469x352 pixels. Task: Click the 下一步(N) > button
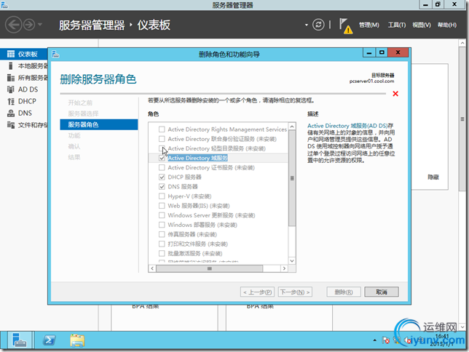coord(295,292)
